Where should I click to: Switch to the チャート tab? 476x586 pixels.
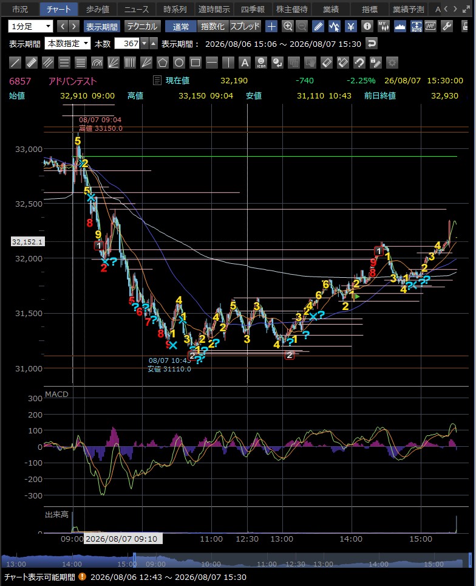click(59, 9)
